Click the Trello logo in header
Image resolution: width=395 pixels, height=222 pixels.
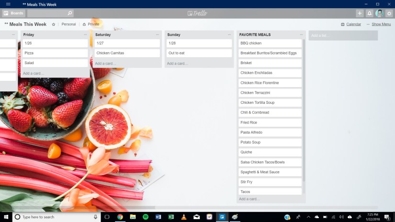[x=197, y=13]
